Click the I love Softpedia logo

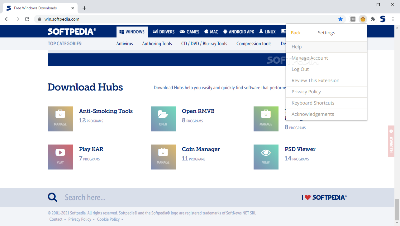(x=324, y=197)
